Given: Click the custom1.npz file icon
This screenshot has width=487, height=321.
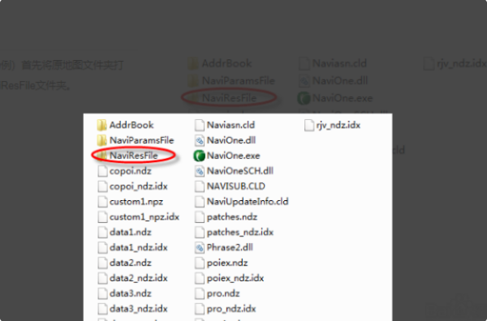Looking at the screenshot, I should point(102,202).
